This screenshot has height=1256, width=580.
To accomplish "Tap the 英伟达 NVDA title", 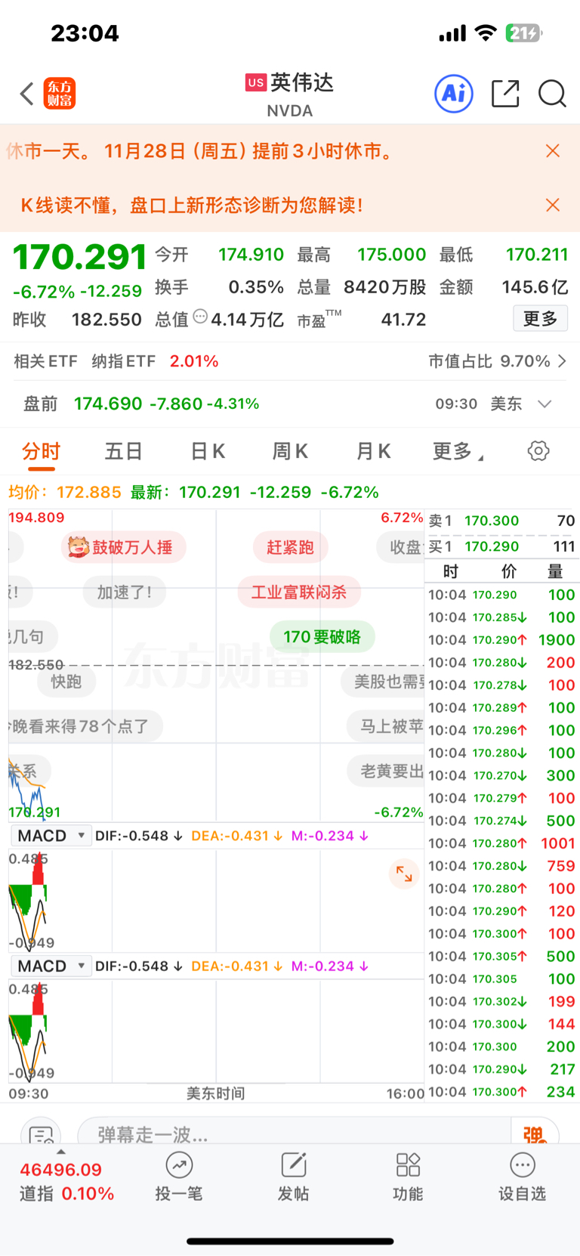I will 290,94.
